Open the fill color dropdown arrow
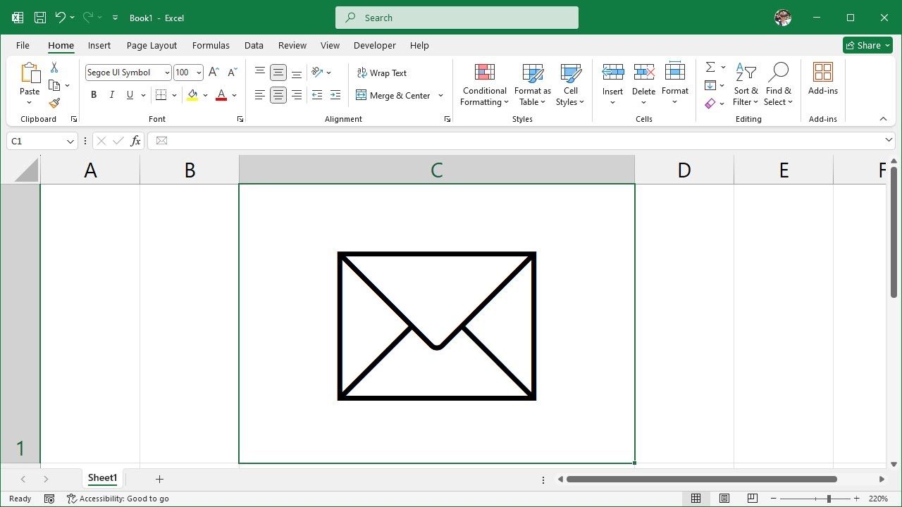902x507 pixels. 205,95
